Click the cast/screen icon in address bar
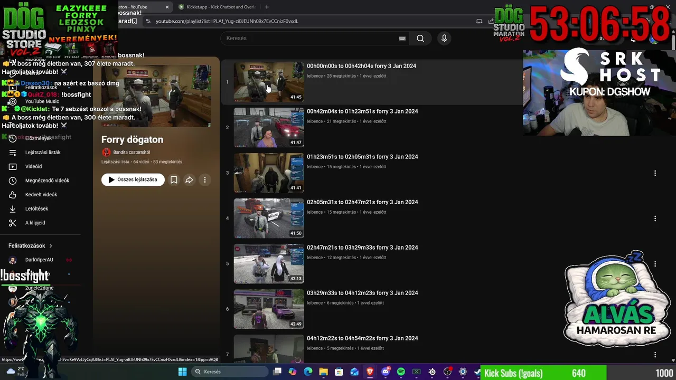Image resolution: width=676 pixels, height=380 pixels. (x=479, y=21)
